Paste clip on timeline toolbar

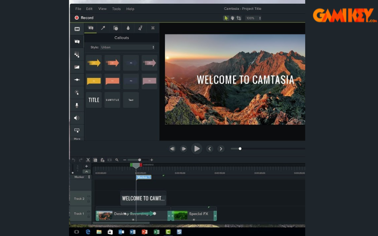(103, 160)
